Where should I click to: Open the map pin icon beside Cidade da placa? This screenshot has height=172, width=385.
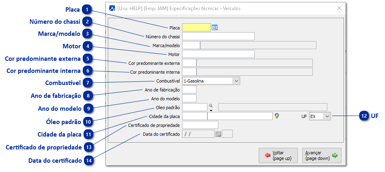click(277, 116)
